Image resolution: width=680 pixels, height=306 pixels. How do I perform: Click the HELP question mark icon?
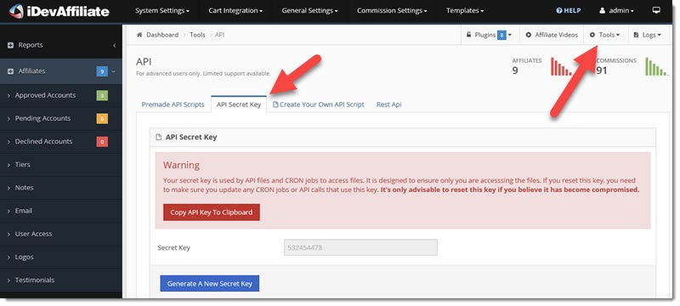pyautogui.click(x=559, y=11)
